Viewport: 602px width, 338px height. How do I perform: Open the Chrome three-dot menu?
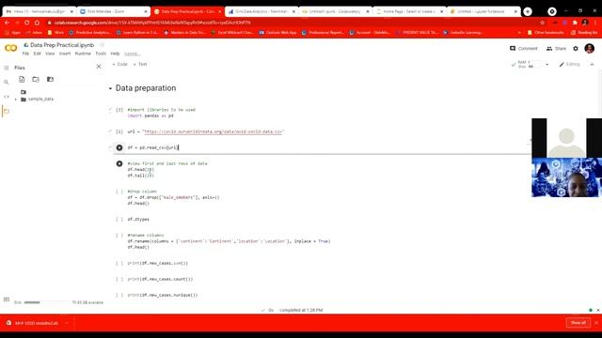click(595, 23)
